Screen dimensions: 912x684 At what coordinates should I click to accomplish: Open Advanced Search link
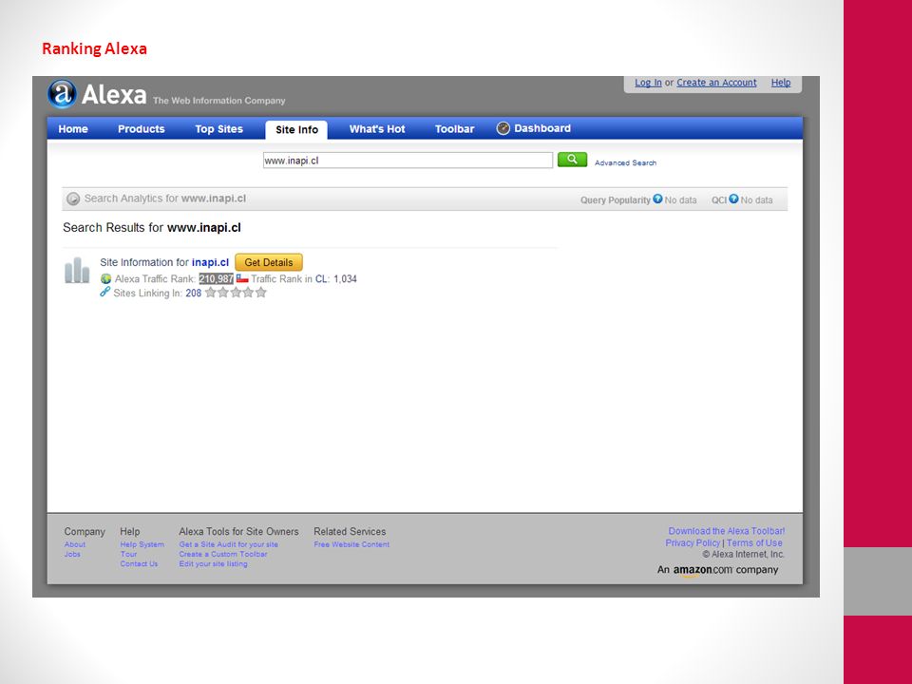pyautogui.click(x=625, y=162)
